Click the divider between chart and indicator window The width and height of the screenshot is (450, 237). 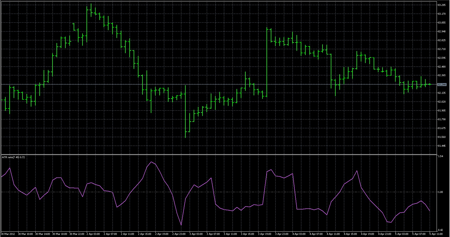point(218,154)
